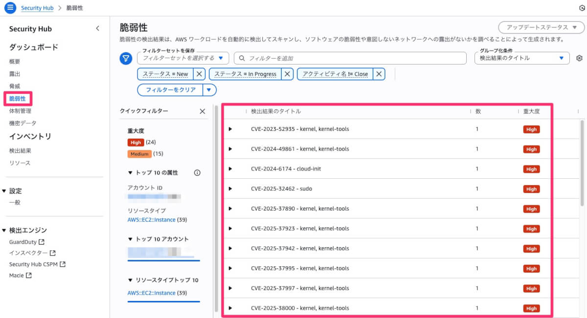
Task: Open the アップデートステータス dropdown
Action: pos(541,27)
